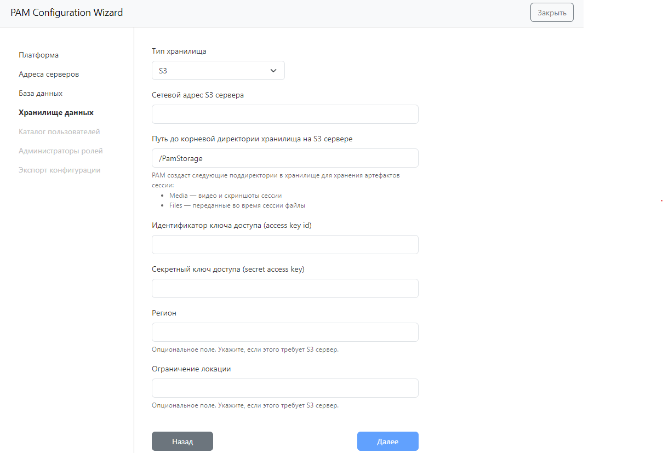Focus the secret access key input
The height and width of the screenshot is (453, 663).
[285, 289]
